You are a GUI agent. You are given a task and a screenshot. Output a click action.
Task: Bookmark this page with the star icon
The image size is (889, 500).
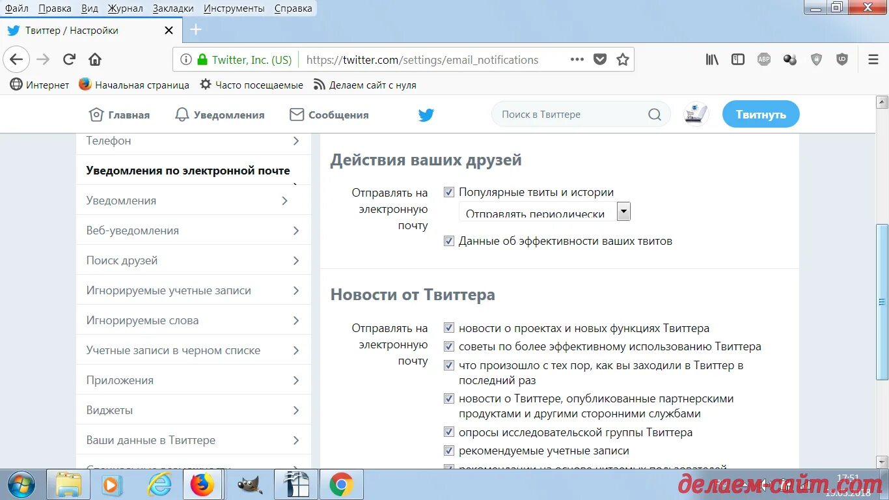623,60
